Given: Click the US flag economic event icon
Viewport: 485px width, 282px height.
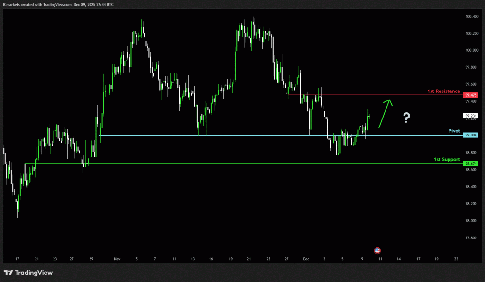Looking at the screenshot, I should 377,250.
